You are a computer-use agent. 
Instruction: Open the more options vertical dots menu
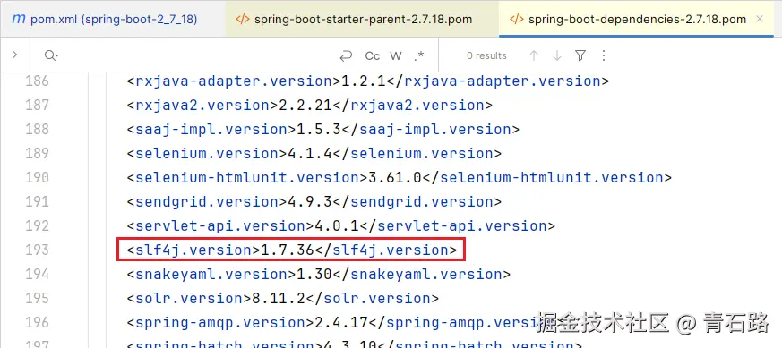coord(604,55)
